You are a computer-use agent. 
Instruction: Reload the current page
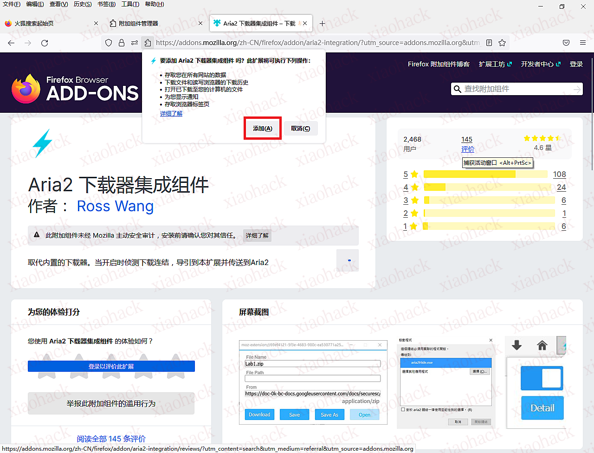click(x=45, y=43)
